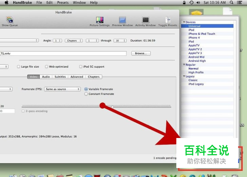Select the iPad preset
Viewport: 247px width, 177px height.
(x=207, y=41)
